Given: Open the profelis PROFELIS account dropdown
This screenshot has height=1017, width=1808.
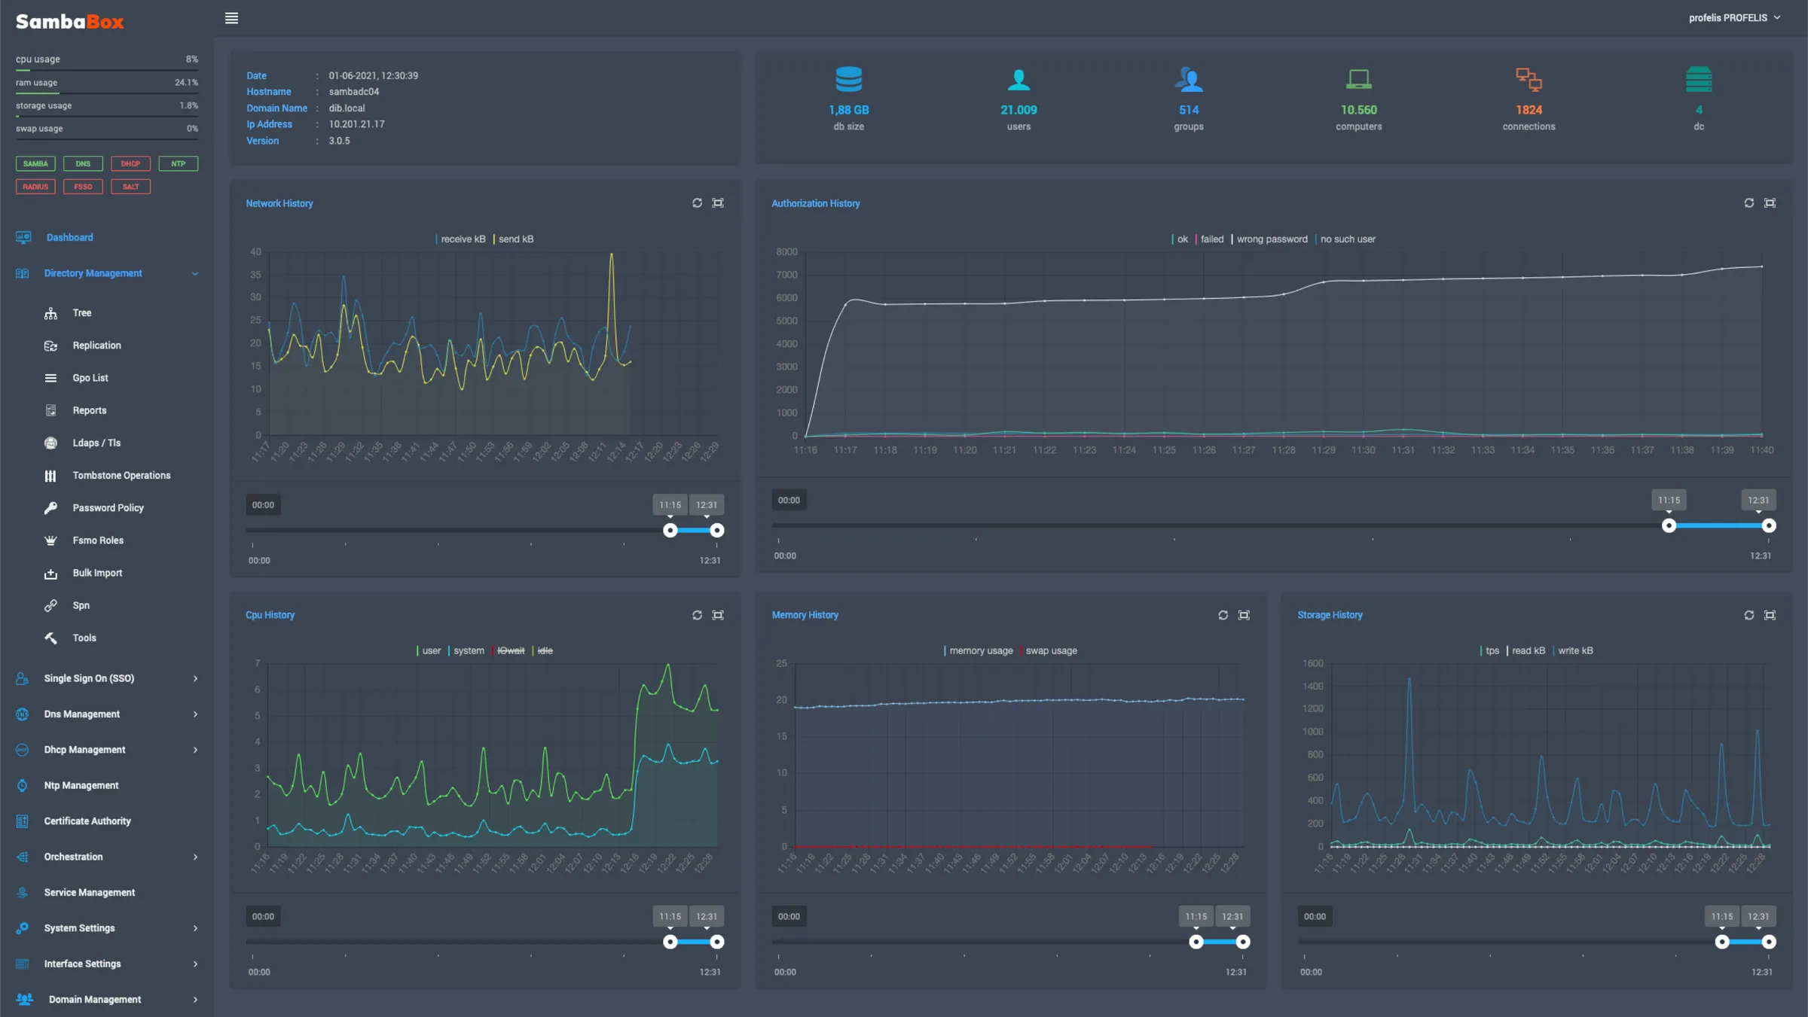Looking at the screenshot, I should pos(1734,17).
